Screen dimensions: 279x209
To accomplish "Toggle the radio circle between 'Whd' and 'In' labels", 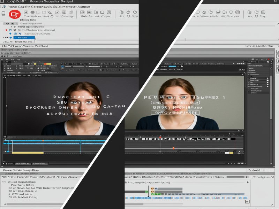I will [52, 16].
